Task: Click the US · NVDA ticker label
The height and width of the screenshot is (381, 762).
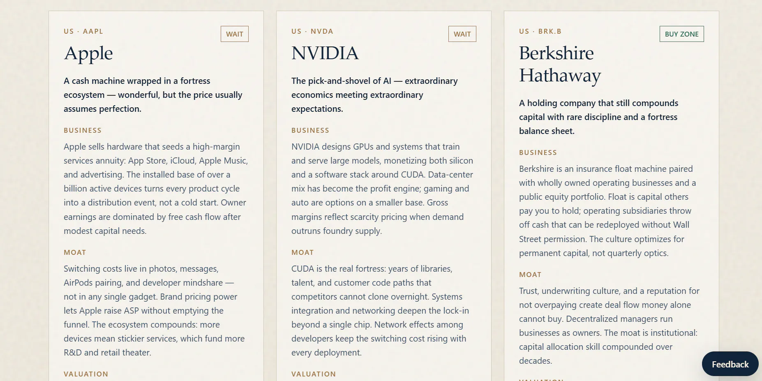Action: tap(312, 31)
